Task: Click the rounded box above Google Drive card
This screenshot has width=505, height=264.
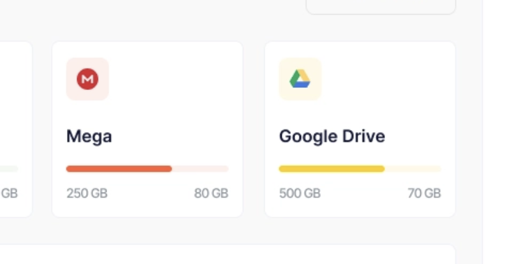Action: [x=381, y=6]
